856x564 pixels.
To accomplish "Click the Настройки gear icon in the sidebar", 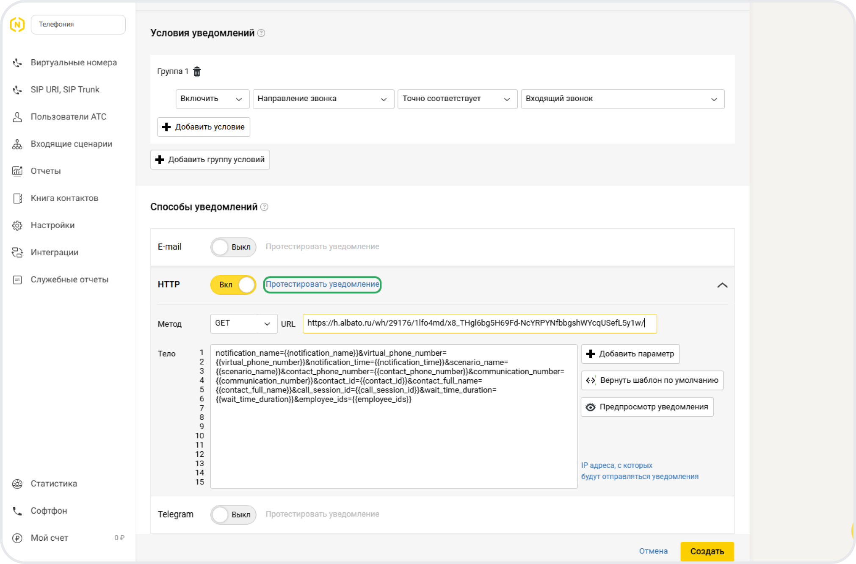I will [17, 225].
